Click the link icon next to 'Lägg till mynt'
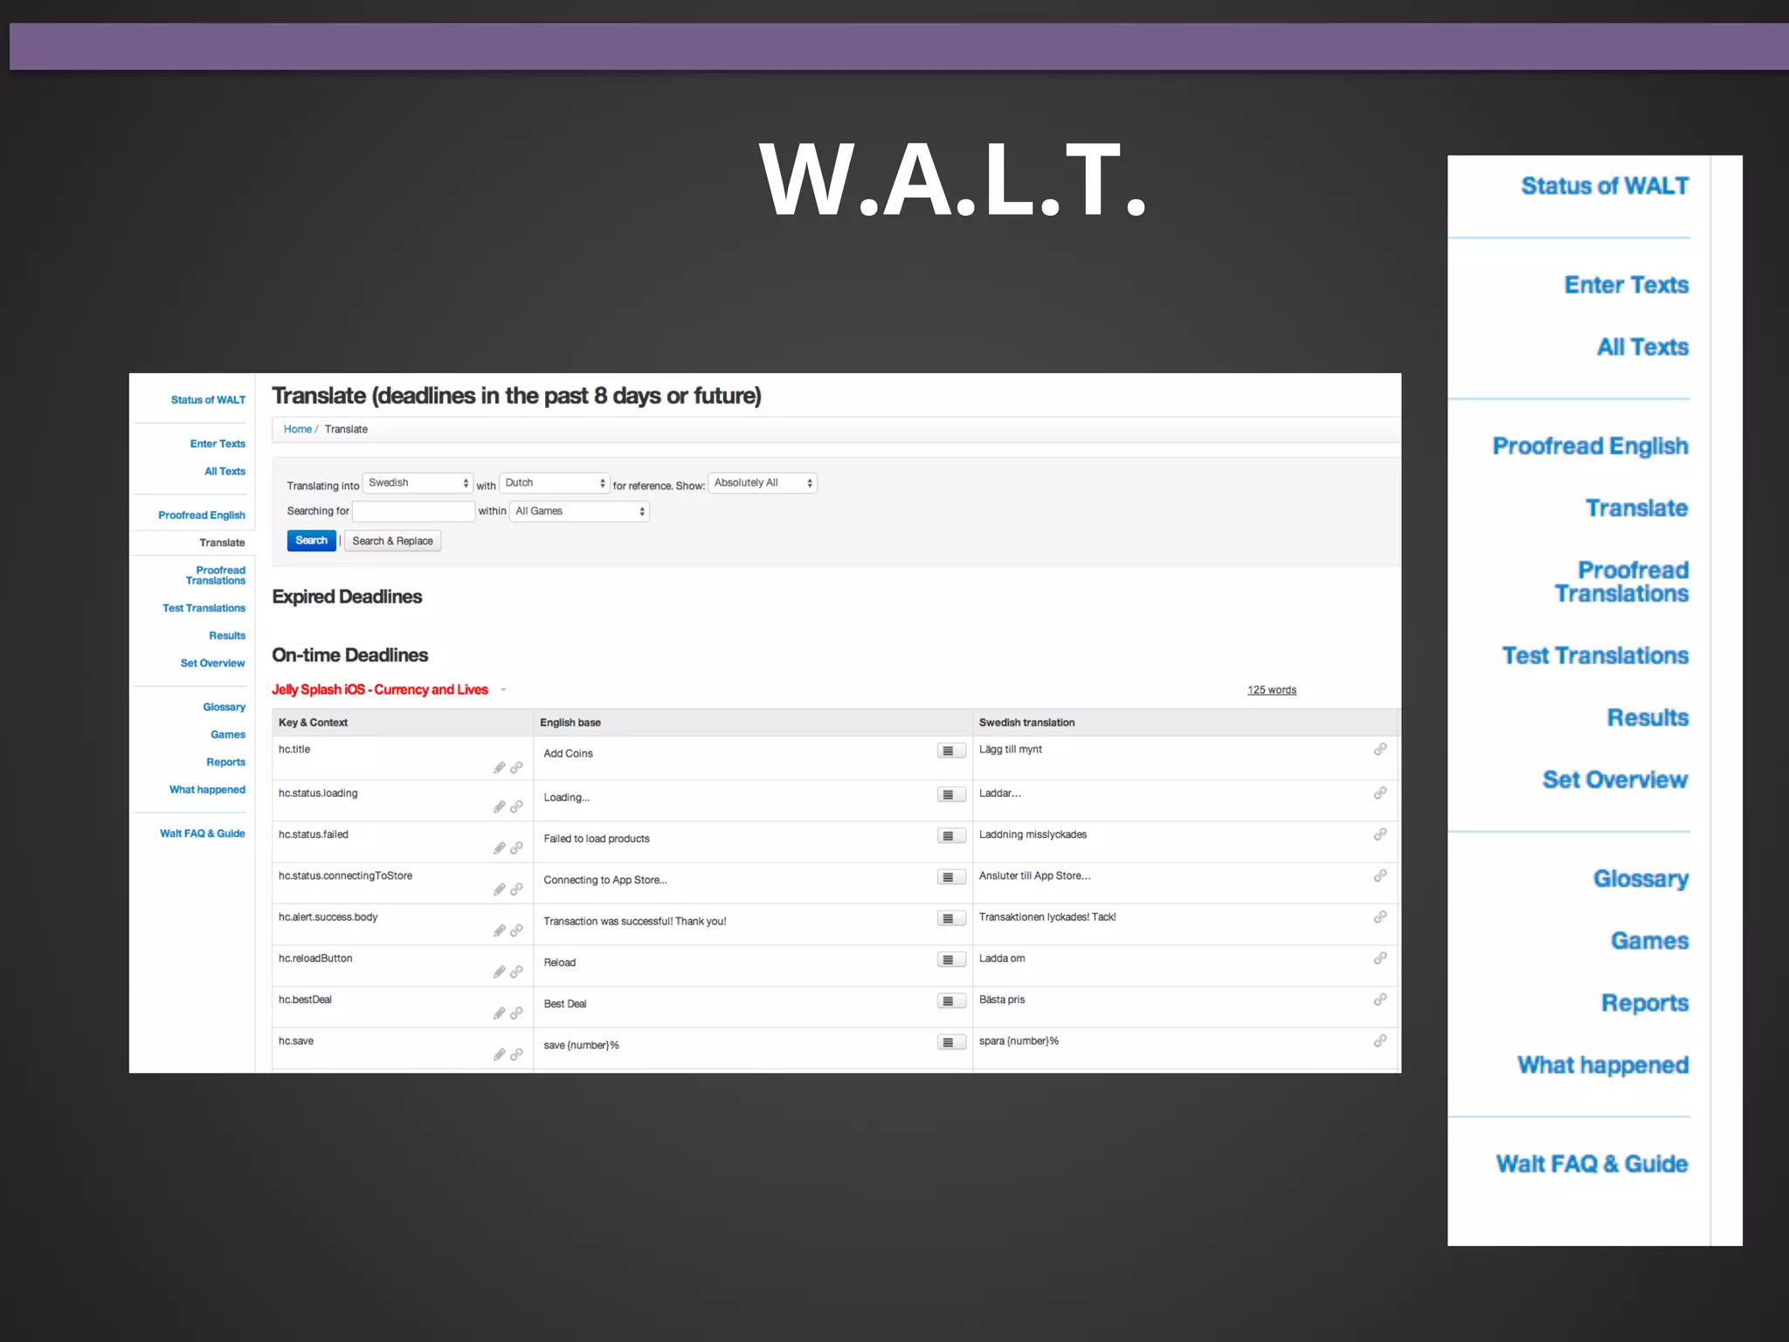The image size is (1789, 1342). (1380, 749)
